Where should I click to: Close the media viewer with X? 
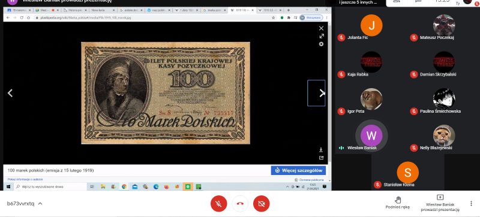coord(321,28)
